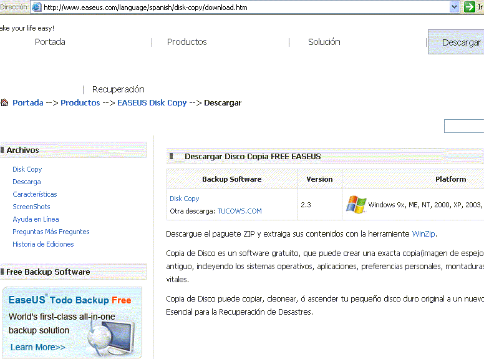Click the Disk Copy download link in table
This screenshot has width=484, height=359.
click(x=184, y=199)
